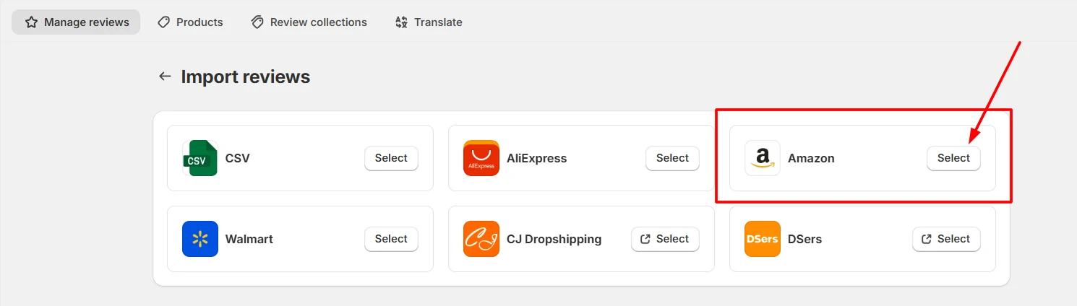Click the green CSV file icon
The width and height of the screenshot is (1077, 306).
pos(199,158)
